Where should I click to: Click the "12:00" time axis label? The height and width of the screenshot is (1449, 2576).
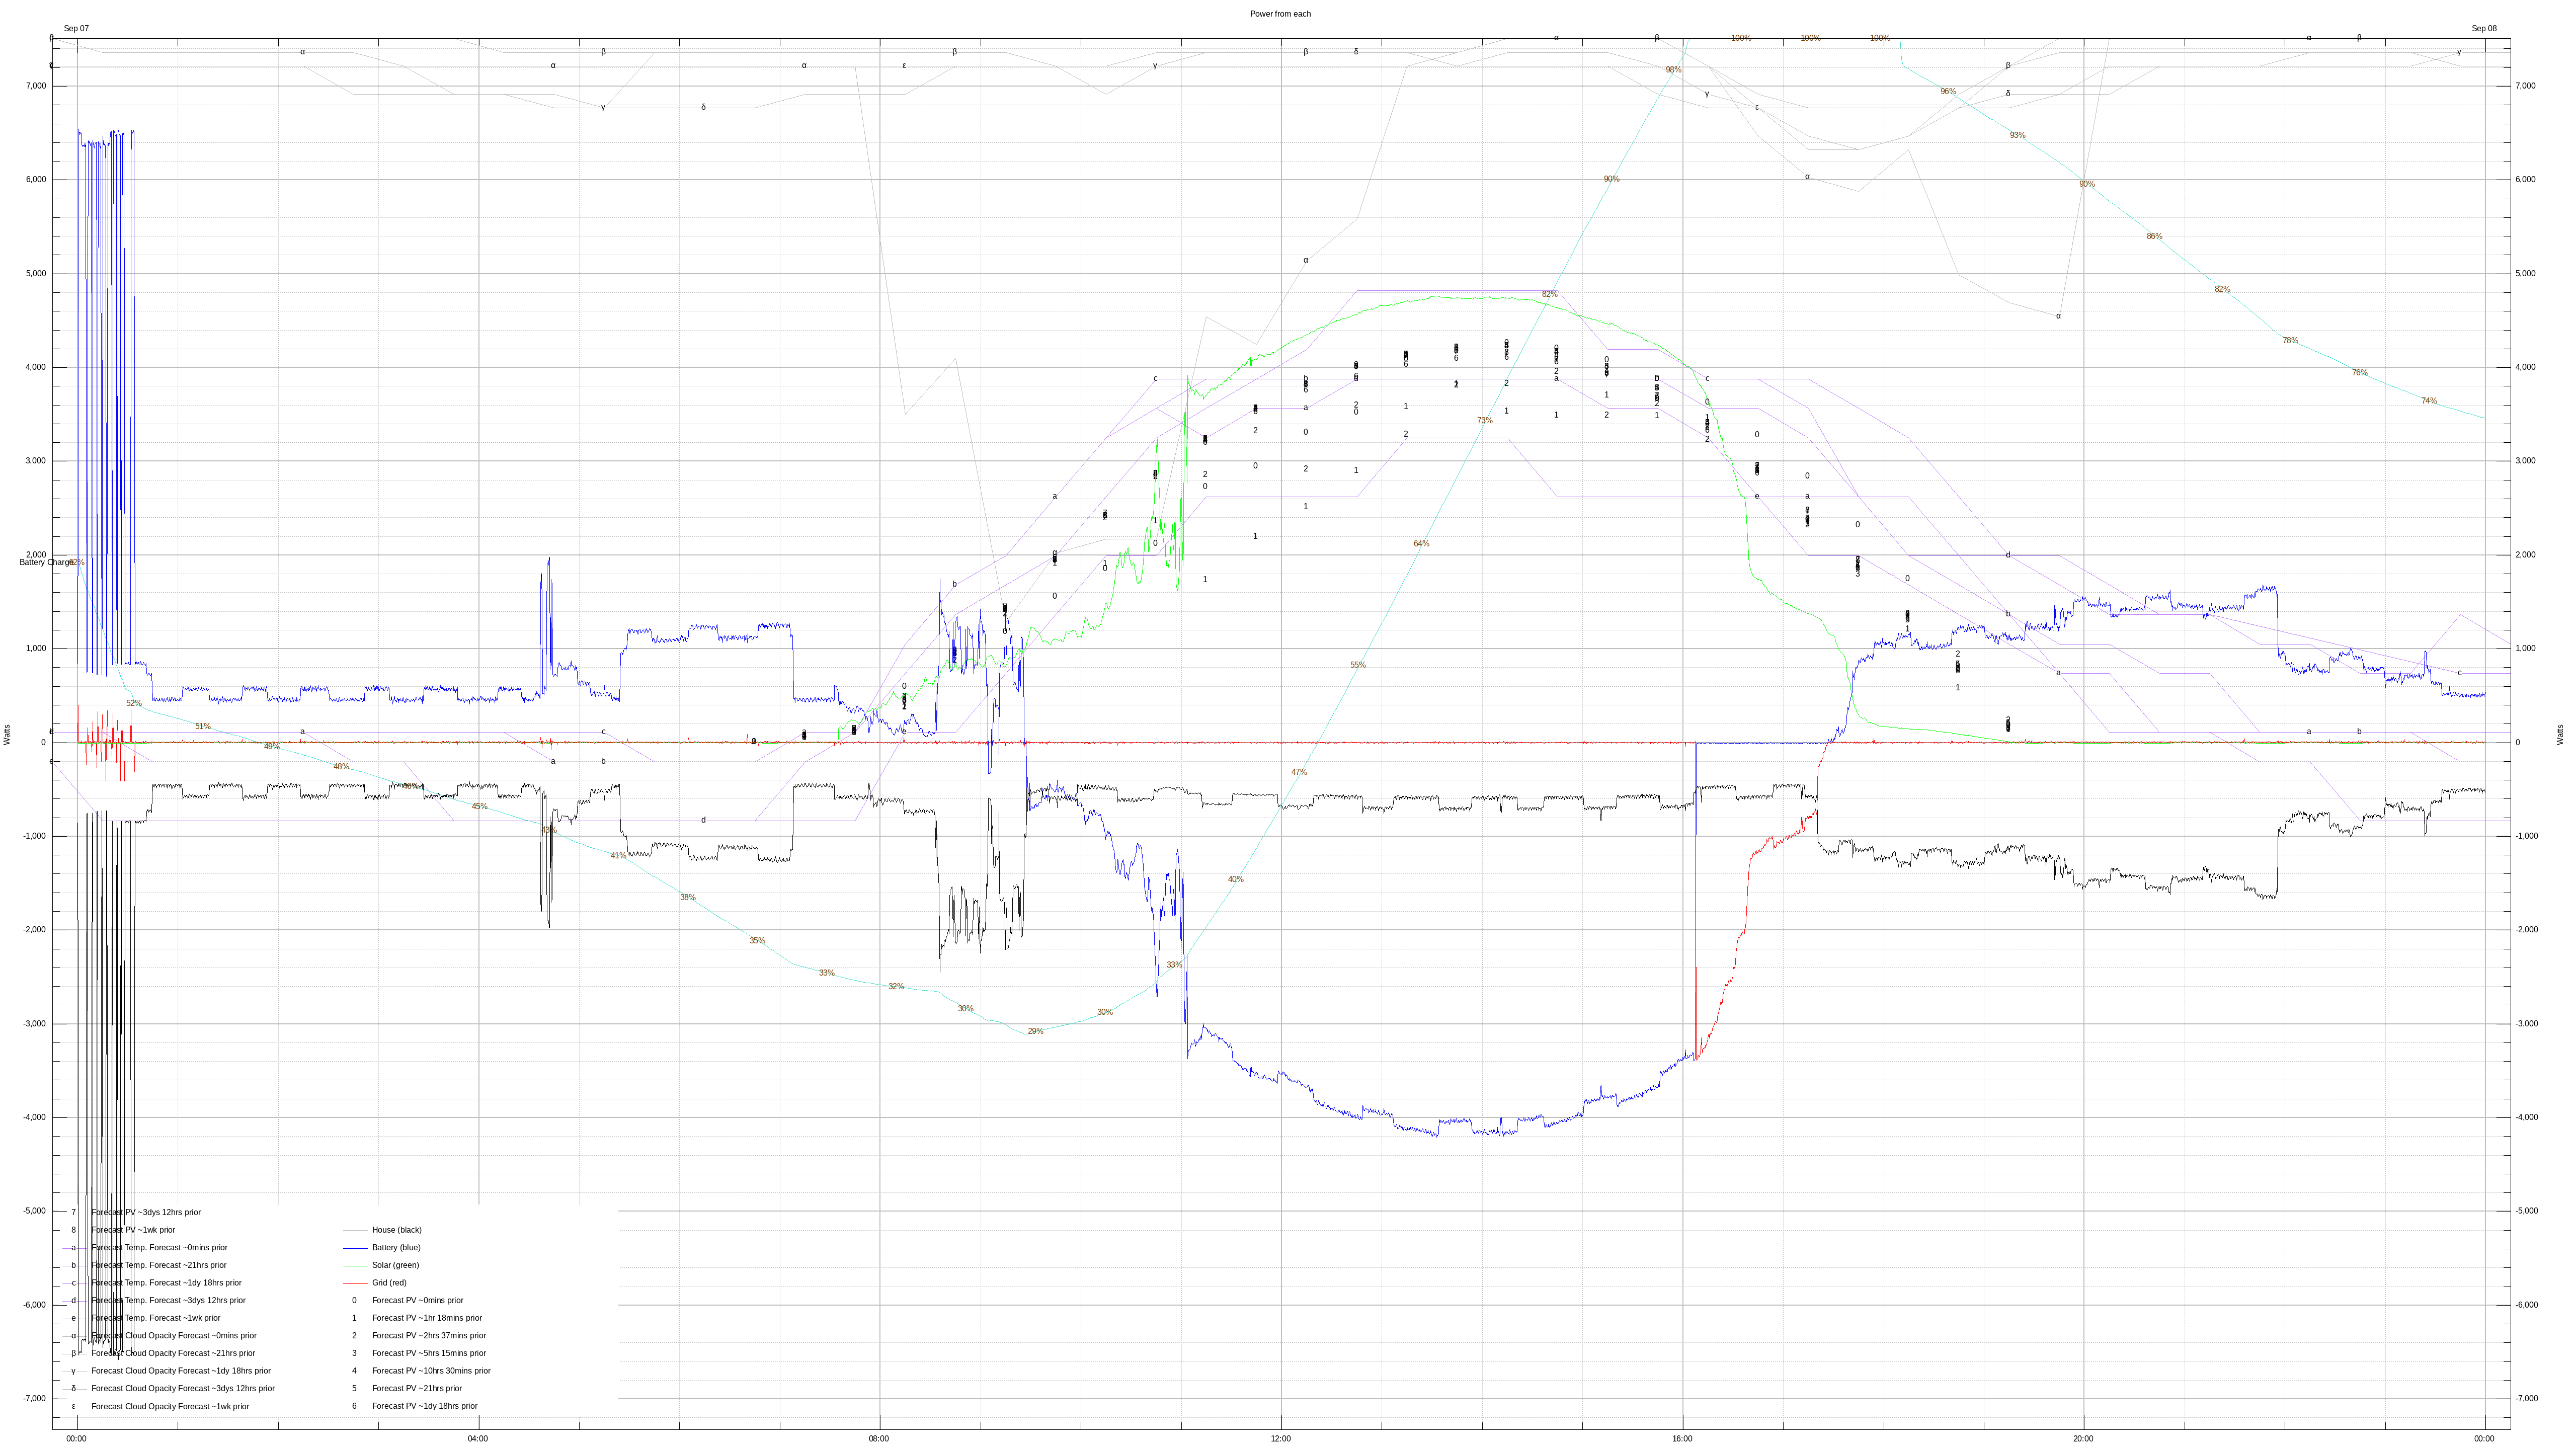pos(1281,1439)
